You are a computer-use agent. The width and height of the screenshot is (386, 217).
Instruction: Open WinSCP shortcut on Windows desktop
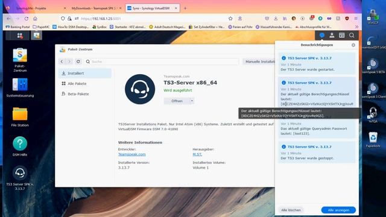coord(373,16)
